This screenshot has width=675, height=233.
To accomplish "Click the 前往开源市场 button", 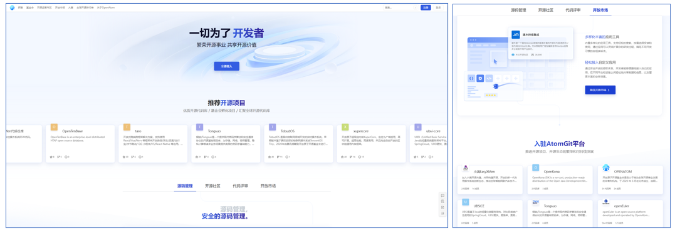I will pyautogui.click(x=600, y=90).
